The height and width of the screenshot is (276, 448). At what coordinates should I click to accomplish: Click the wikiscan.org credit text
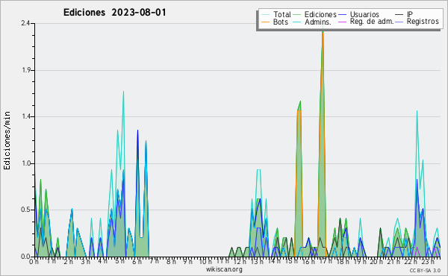click(x=224, y=269)
